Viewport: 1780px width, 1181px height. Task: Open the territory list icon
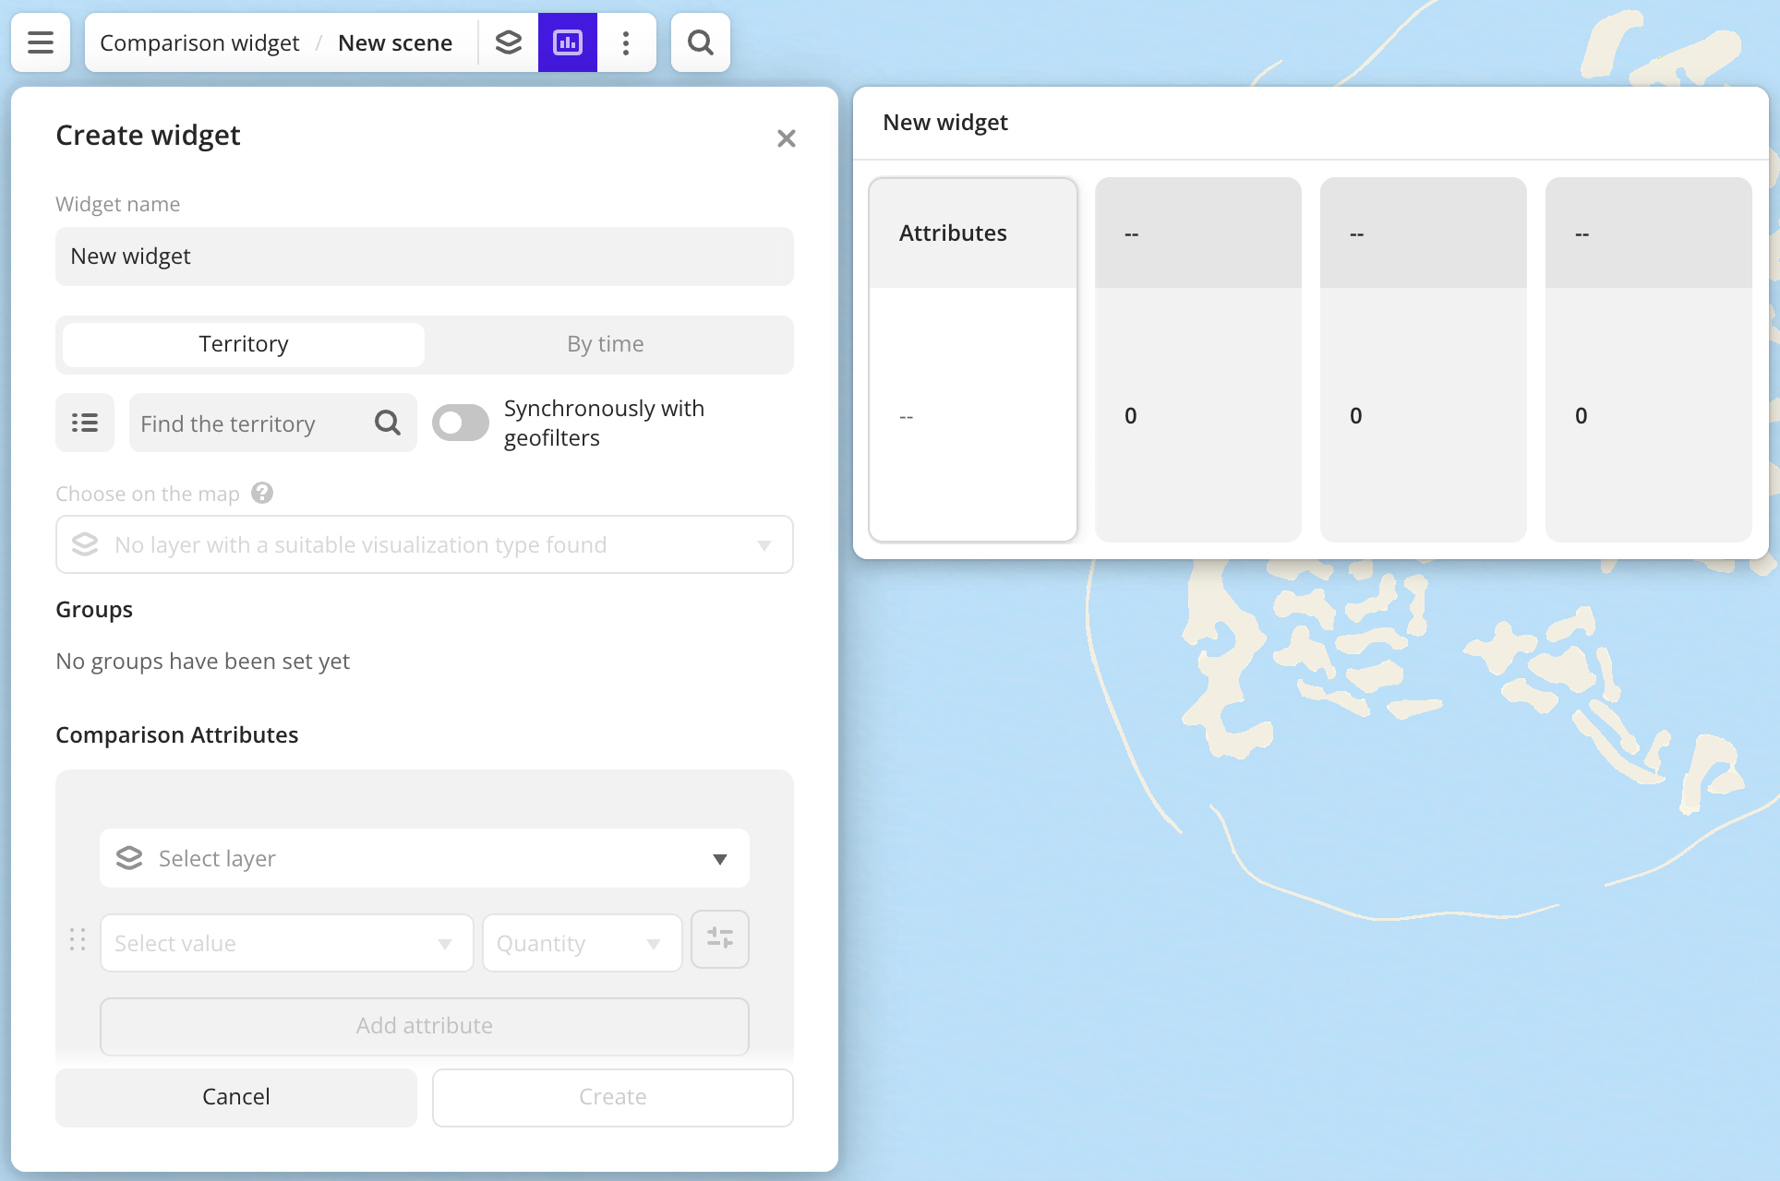coord(85,423)
